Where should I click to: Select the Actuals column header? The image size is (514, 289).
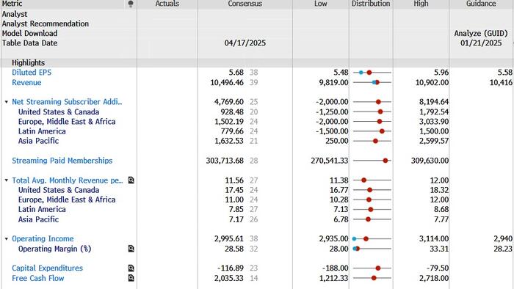pos(167,4)
